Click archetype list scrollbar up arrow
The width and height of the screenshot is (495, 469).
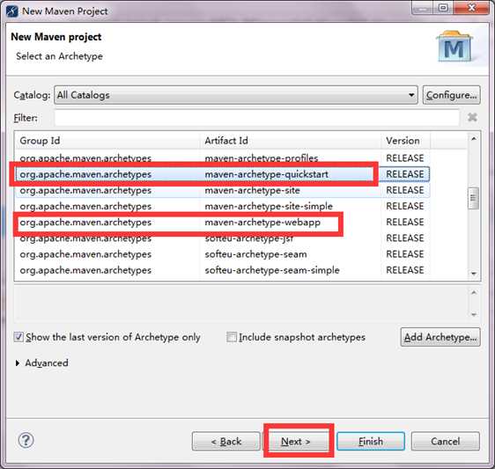(x=474, y=138)
